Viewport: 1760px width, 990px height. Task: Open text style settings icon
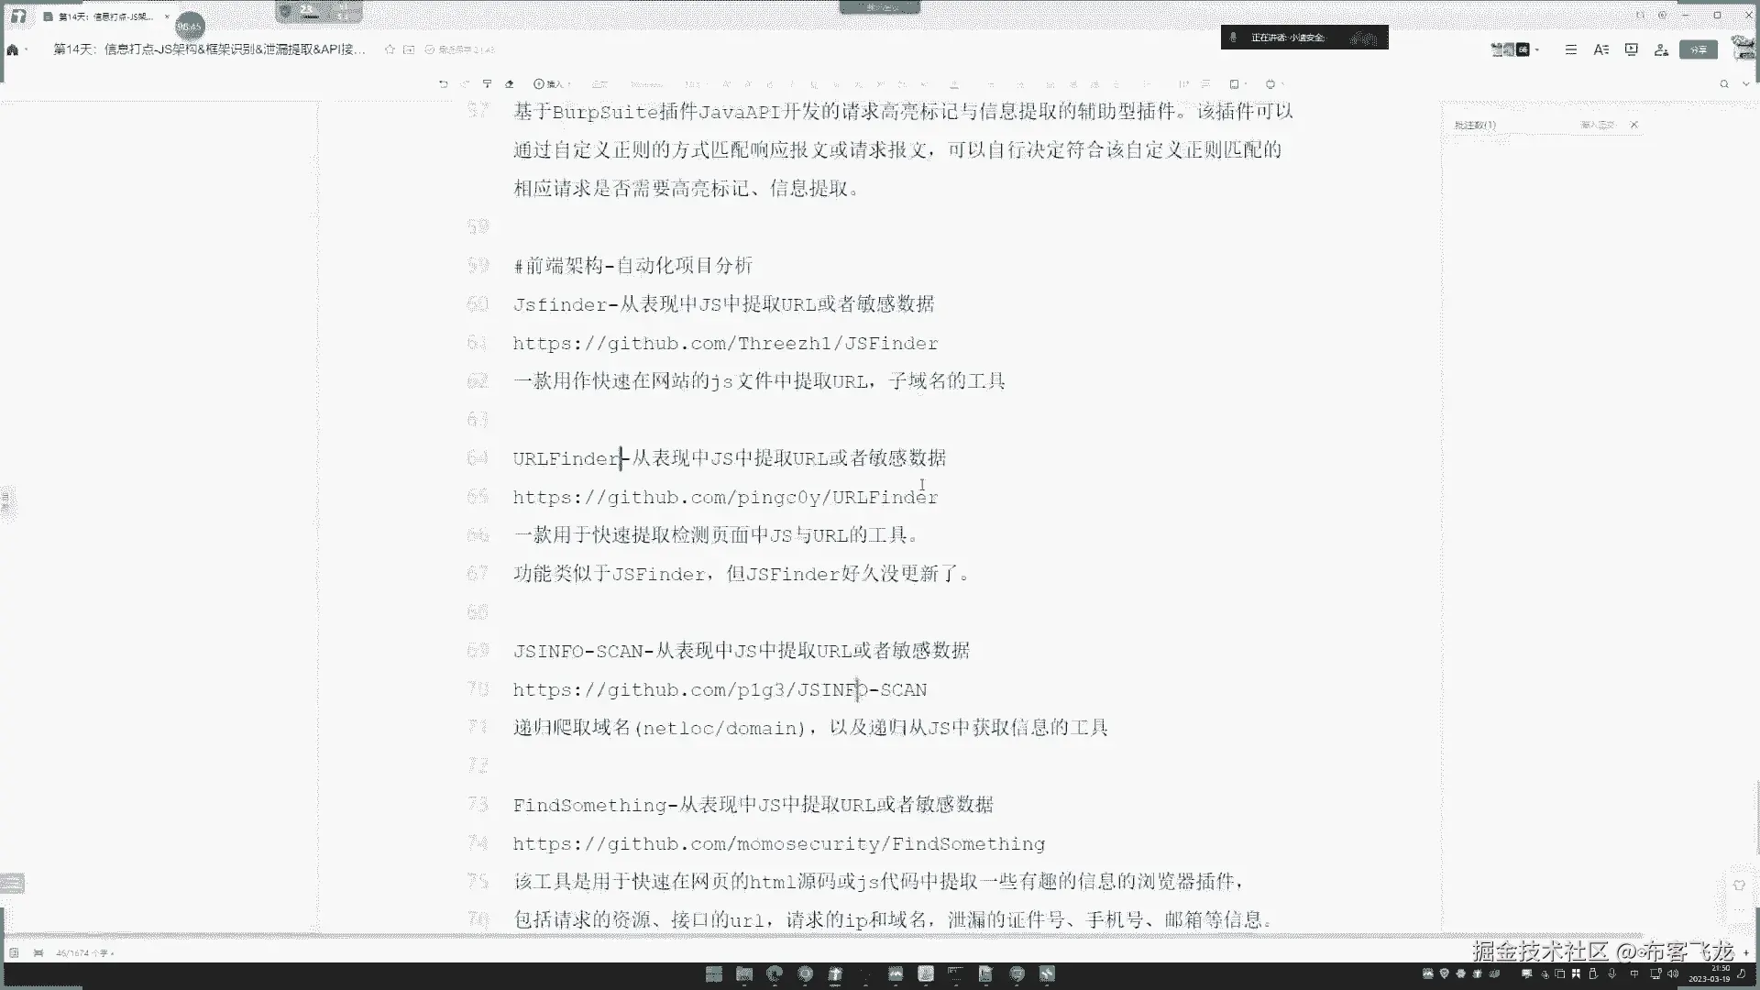[x=1600, y=49]
